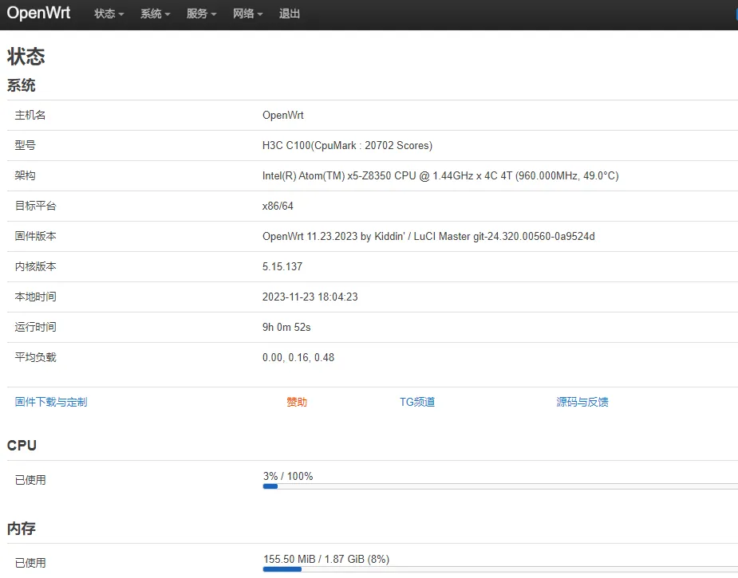Open the 服务 dropdown menu
Screen dimensions: 738x578
(x=201, y=14)
